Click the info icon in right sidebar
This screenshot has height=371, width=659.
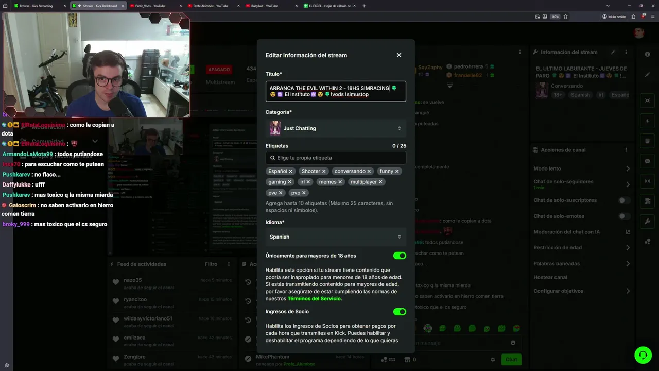(x=647, y=54)
